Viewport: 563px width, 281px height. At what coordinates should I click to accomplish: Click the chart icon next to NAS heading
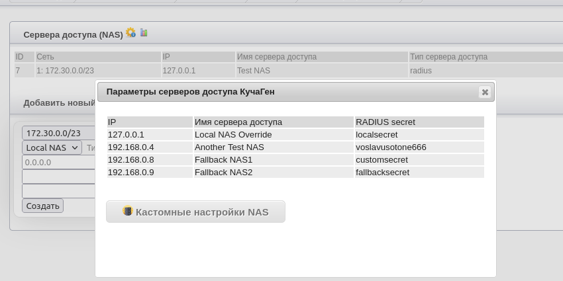(x=144, y=32)
